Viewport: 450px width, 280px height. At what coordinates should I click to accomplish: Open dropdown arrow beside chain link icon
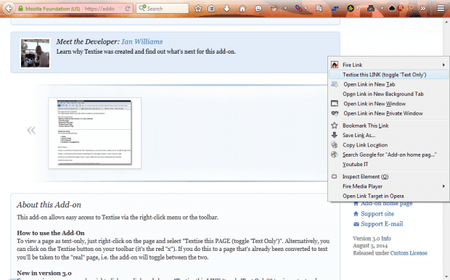click(306, 9)
